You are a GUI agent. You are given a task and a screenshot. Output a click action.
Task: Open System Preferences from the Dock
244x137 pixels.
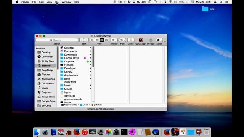[x=116, y=132]
